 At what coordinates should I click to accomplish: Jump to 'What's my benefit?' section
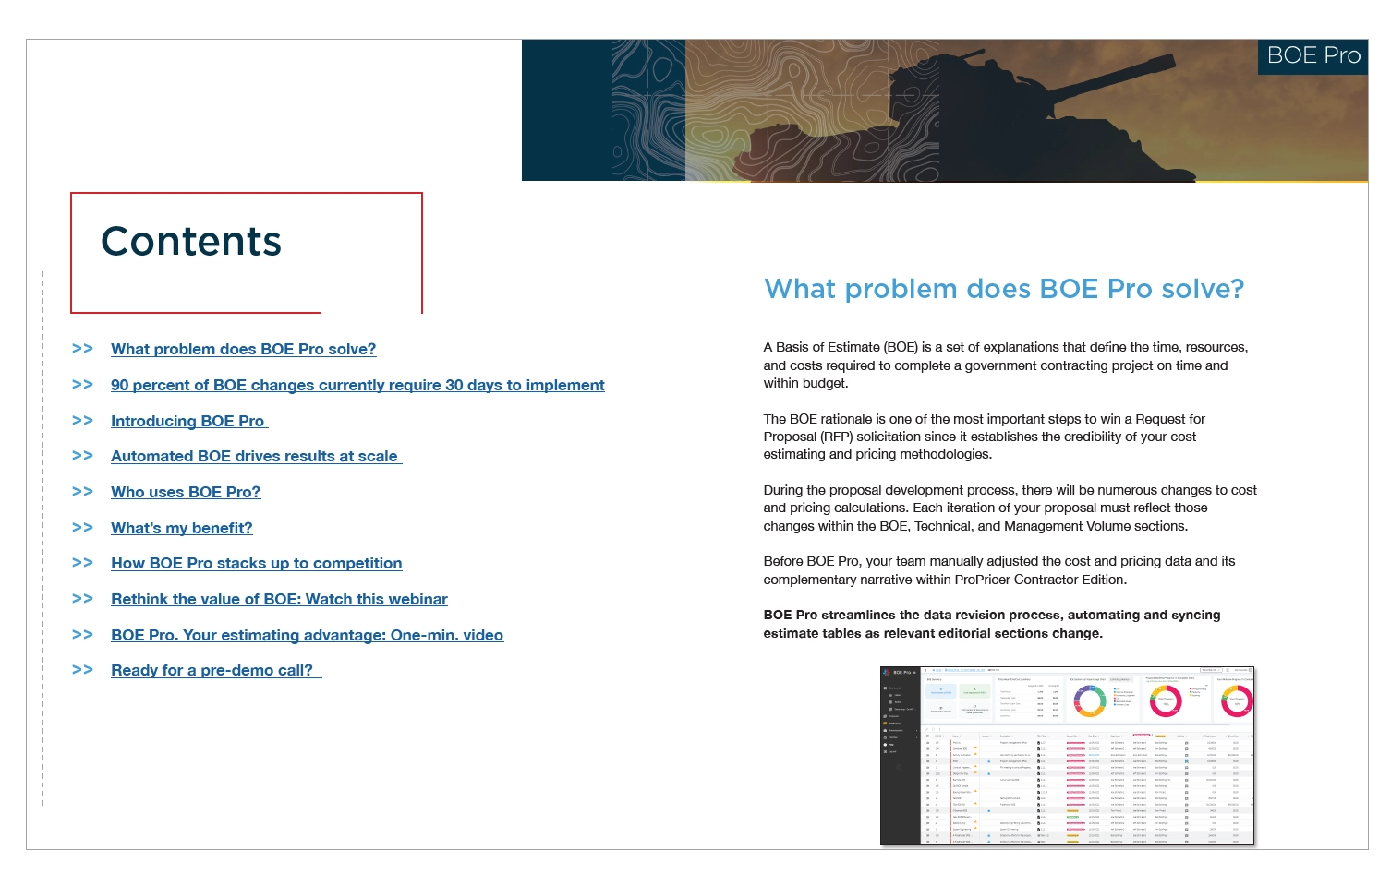click(182, 528)
